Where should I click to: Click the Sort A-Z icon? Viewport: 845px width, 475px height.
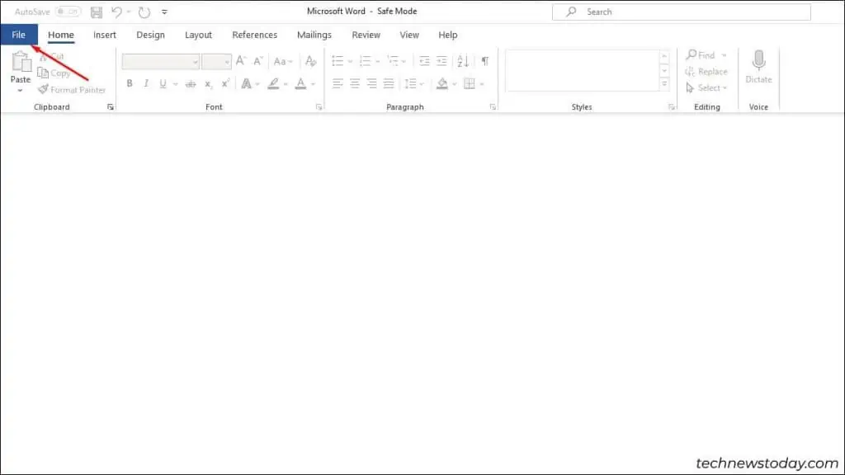coord(463,61)
